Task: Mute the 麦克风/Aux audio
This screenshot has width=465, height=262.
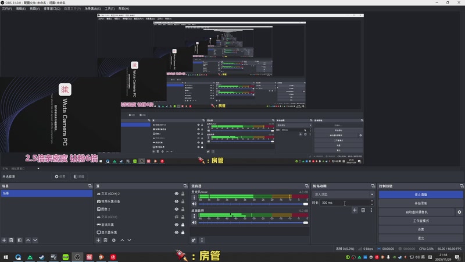Action: point(194,204)
